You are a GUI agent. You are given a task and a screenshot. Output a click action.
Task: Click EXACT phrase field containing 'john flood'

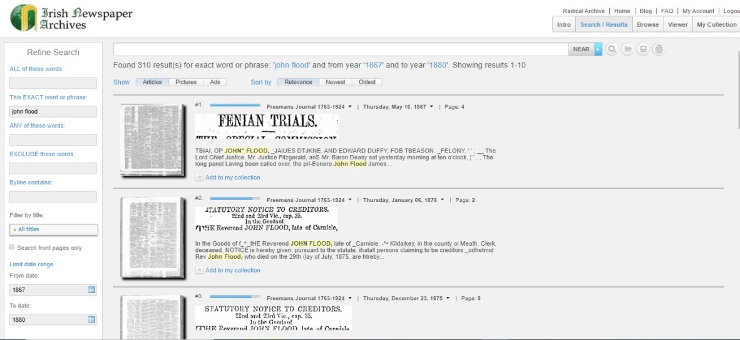point(53,112)
